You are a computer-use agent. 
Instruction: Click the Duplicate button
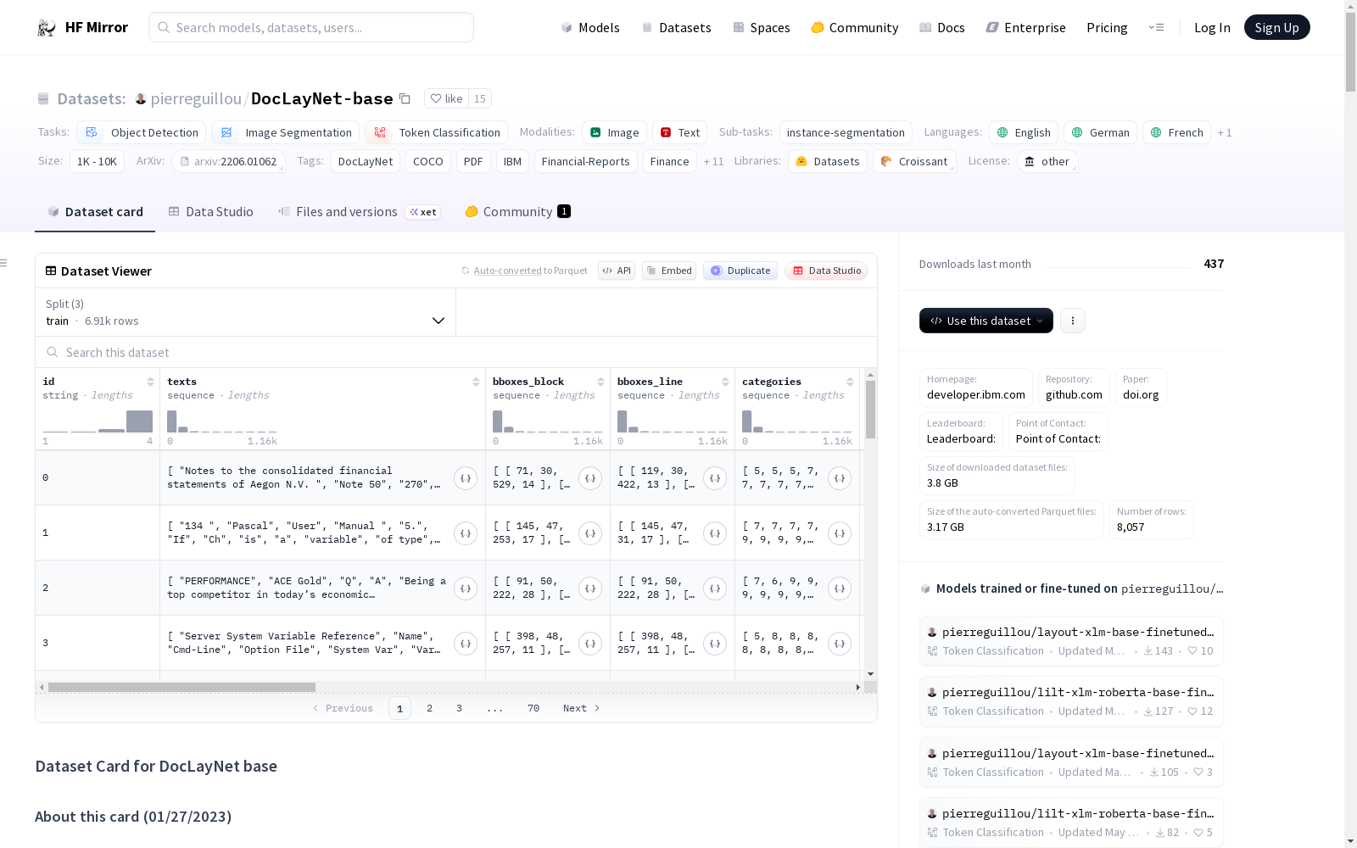(x=740, y=271)
